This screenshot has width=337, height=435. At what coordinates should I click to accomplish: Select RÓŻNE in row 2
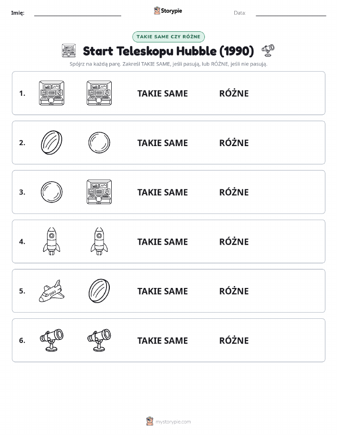pyautogui.click(x=234, y=143)
